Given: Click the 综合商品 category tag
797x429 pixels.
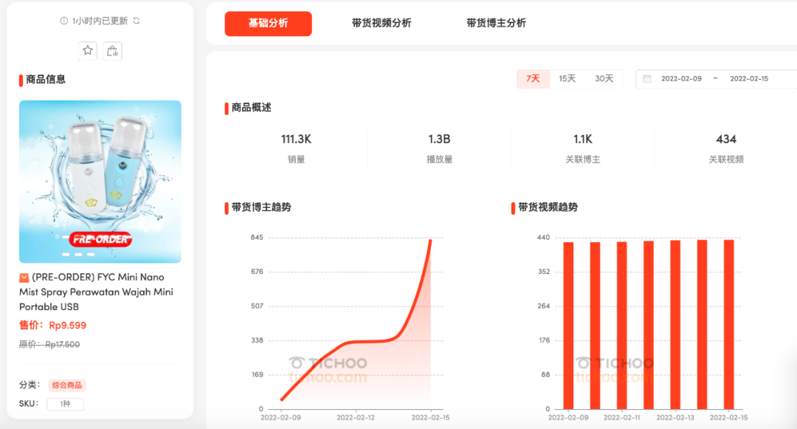Looking at the screenshot, I should coord(67,385).
